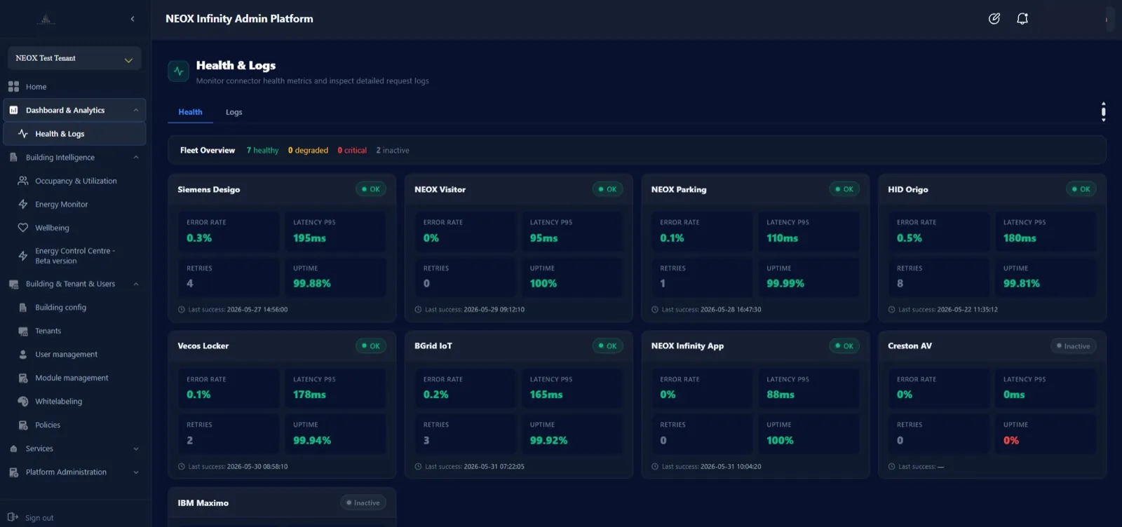1122x527 pixels.
Task: Click the IBM Maximo Inactive badge
Action: [x=363, y=503]
